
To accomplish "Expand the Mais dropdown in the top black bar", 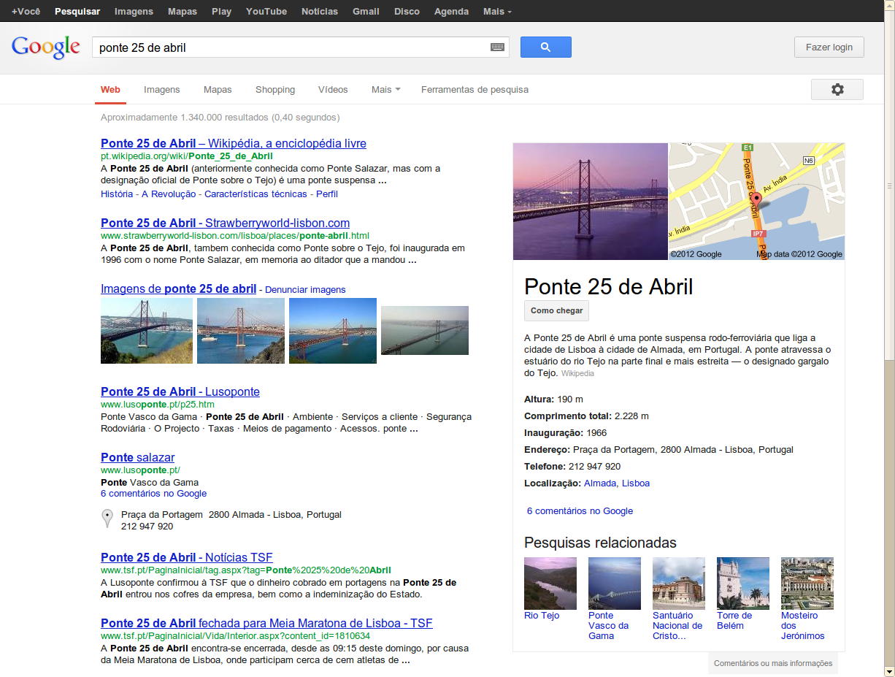I will [x=497, y=12].
